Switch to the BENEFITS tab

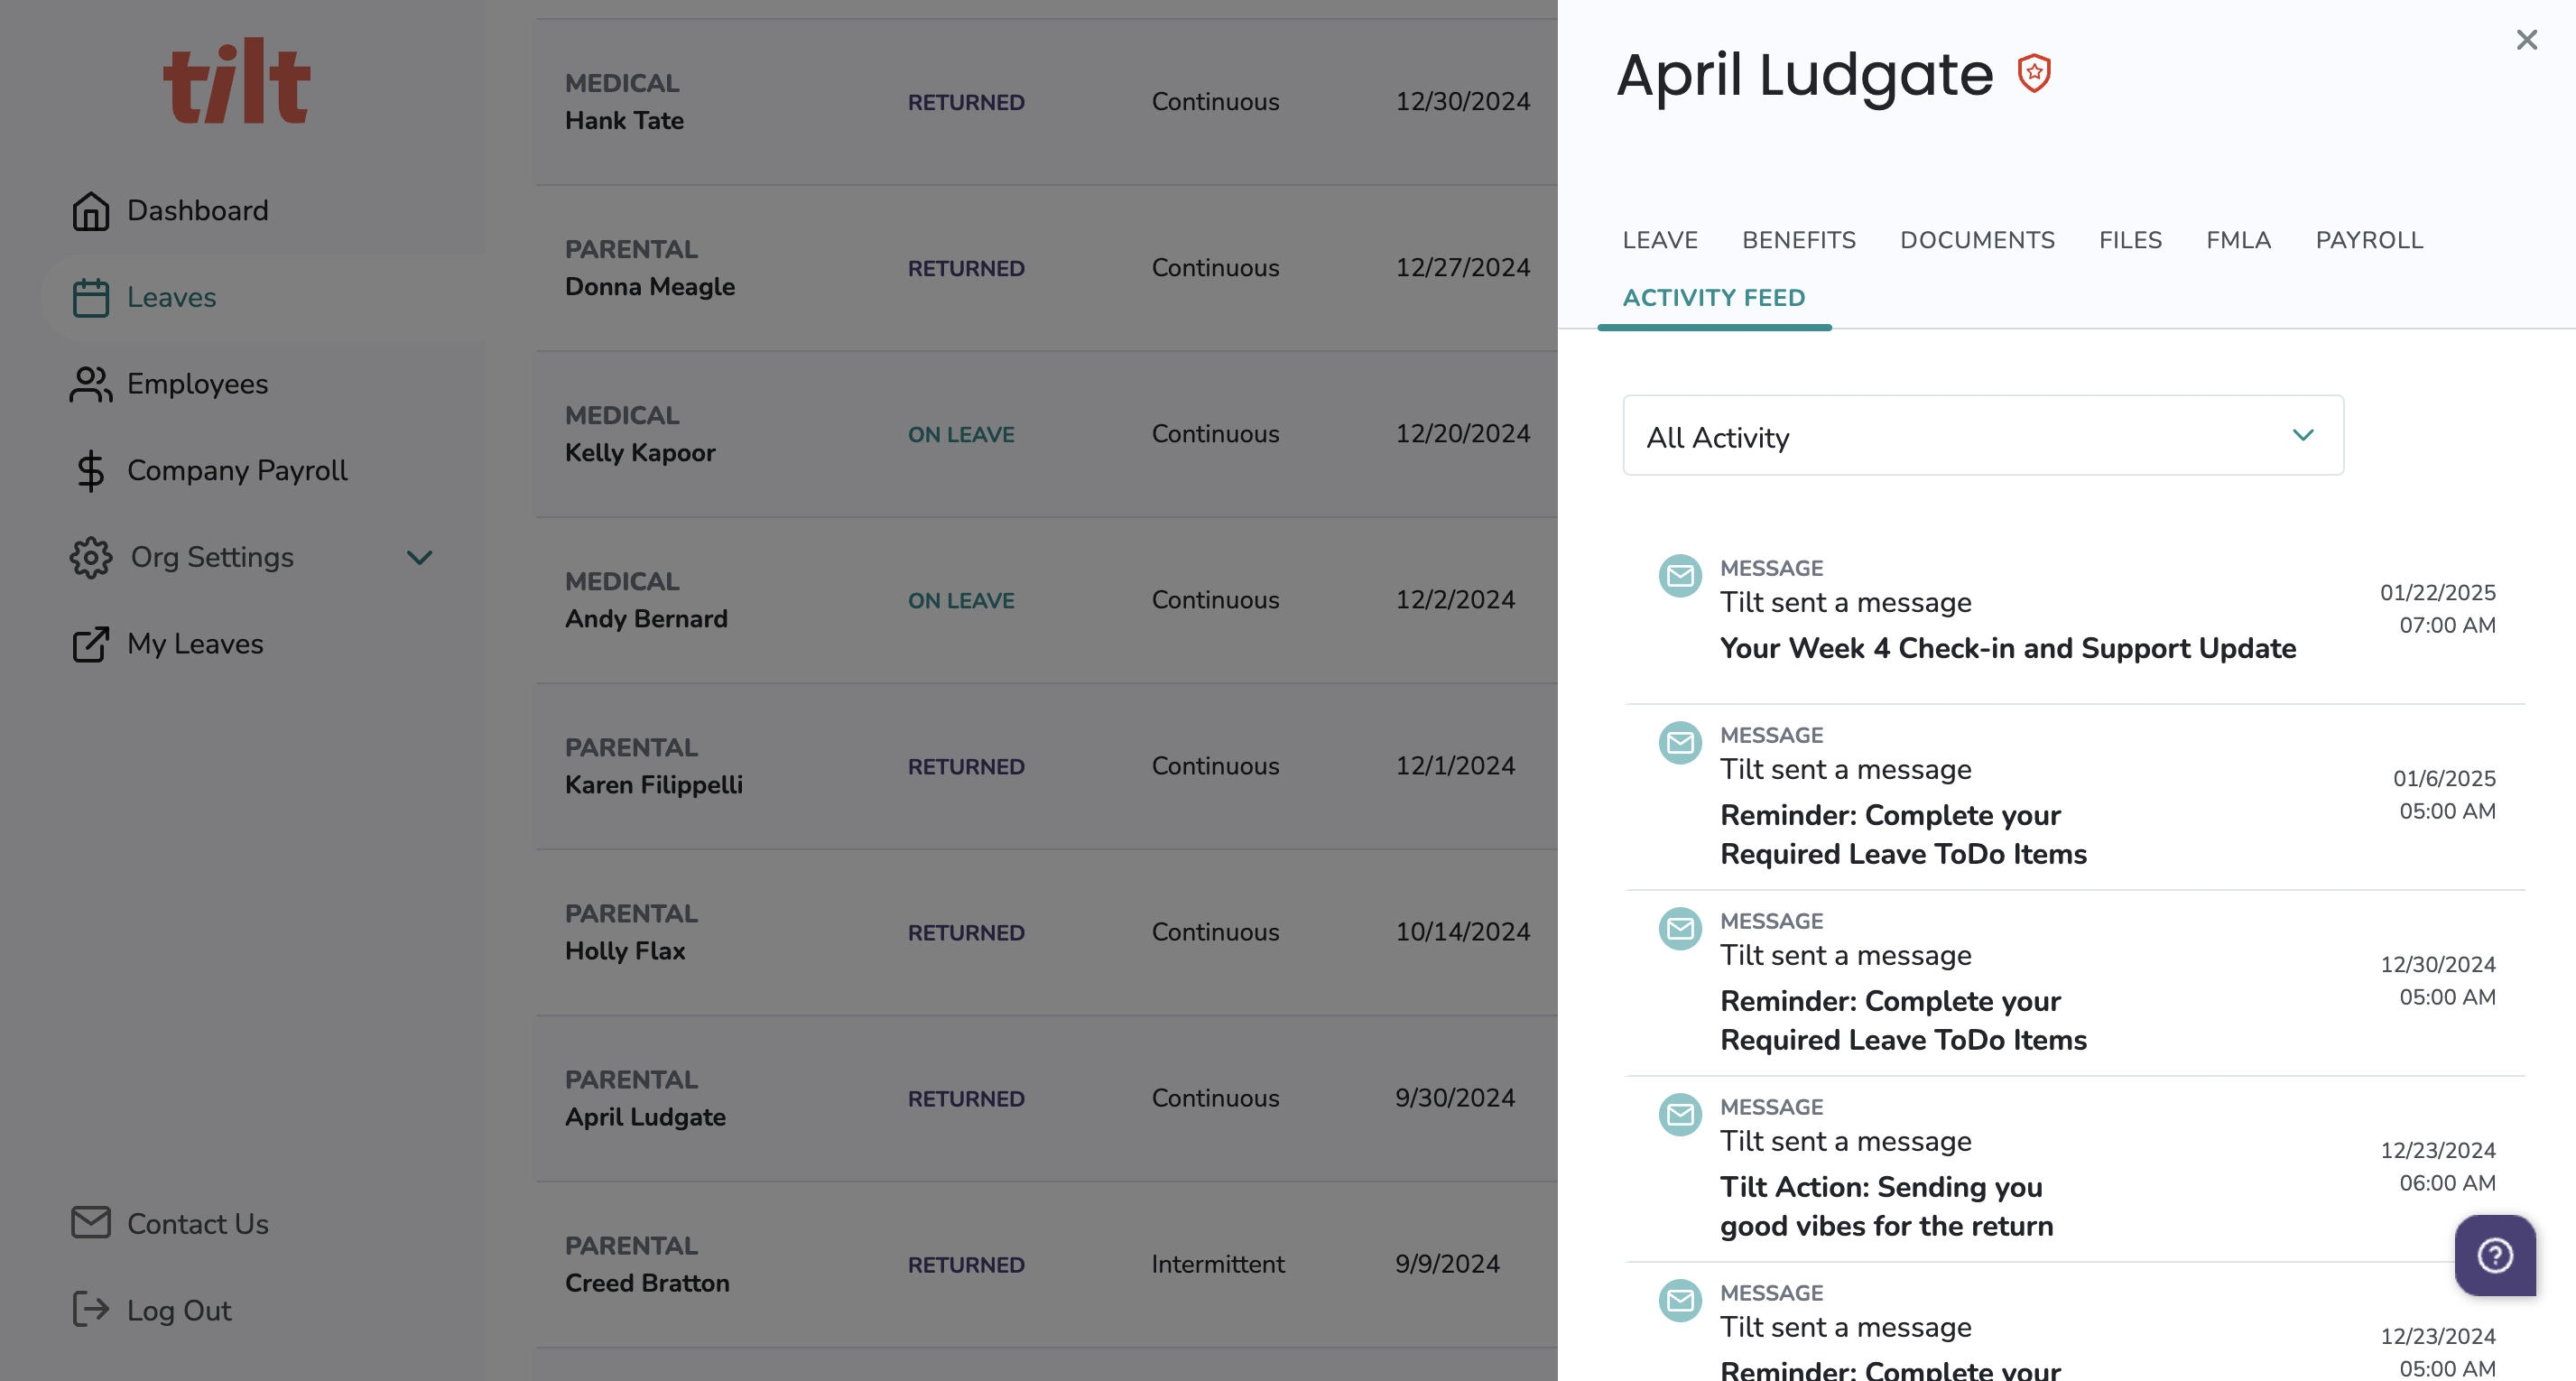1798,240
